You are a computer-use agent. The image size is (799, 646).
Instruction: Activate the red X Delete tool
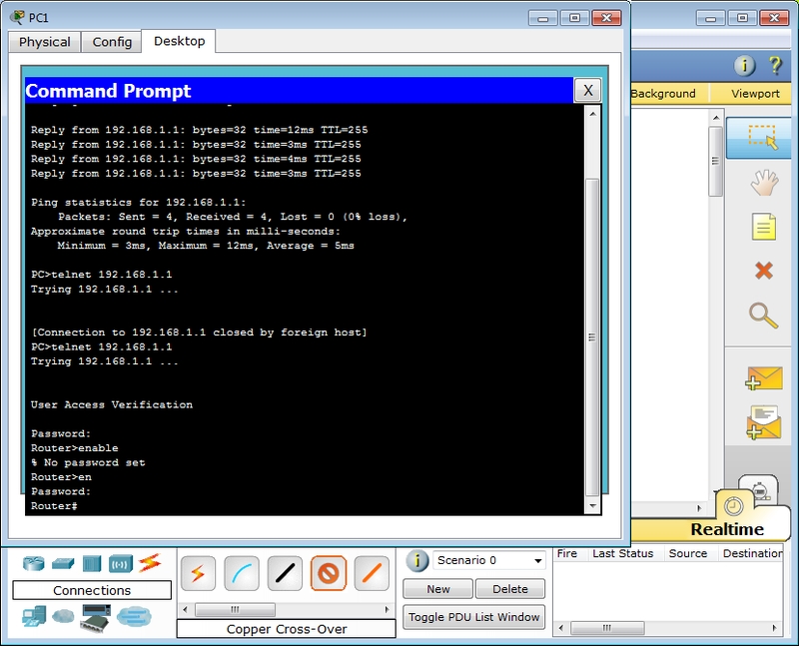[763, 271]
